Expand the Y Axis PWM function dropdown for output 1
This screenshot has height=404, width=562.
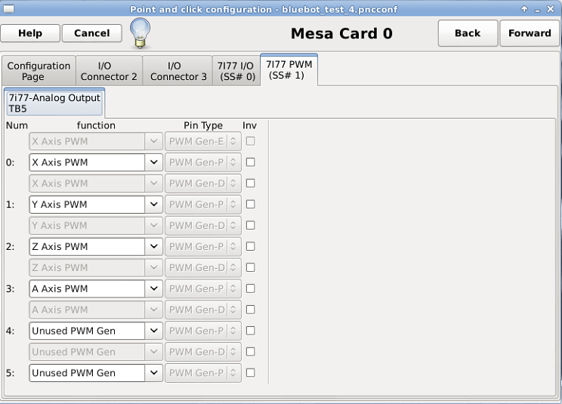click(96, 205)
